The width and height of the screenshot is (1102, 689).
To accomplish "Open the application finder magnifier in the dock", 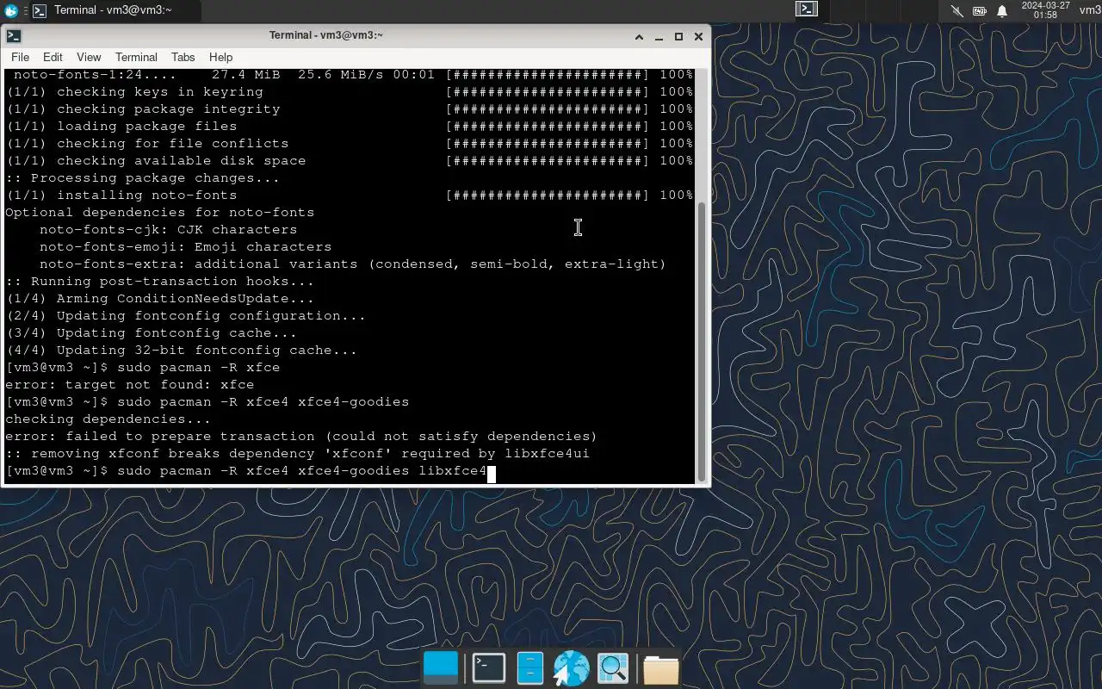I will tap(613, 668).
